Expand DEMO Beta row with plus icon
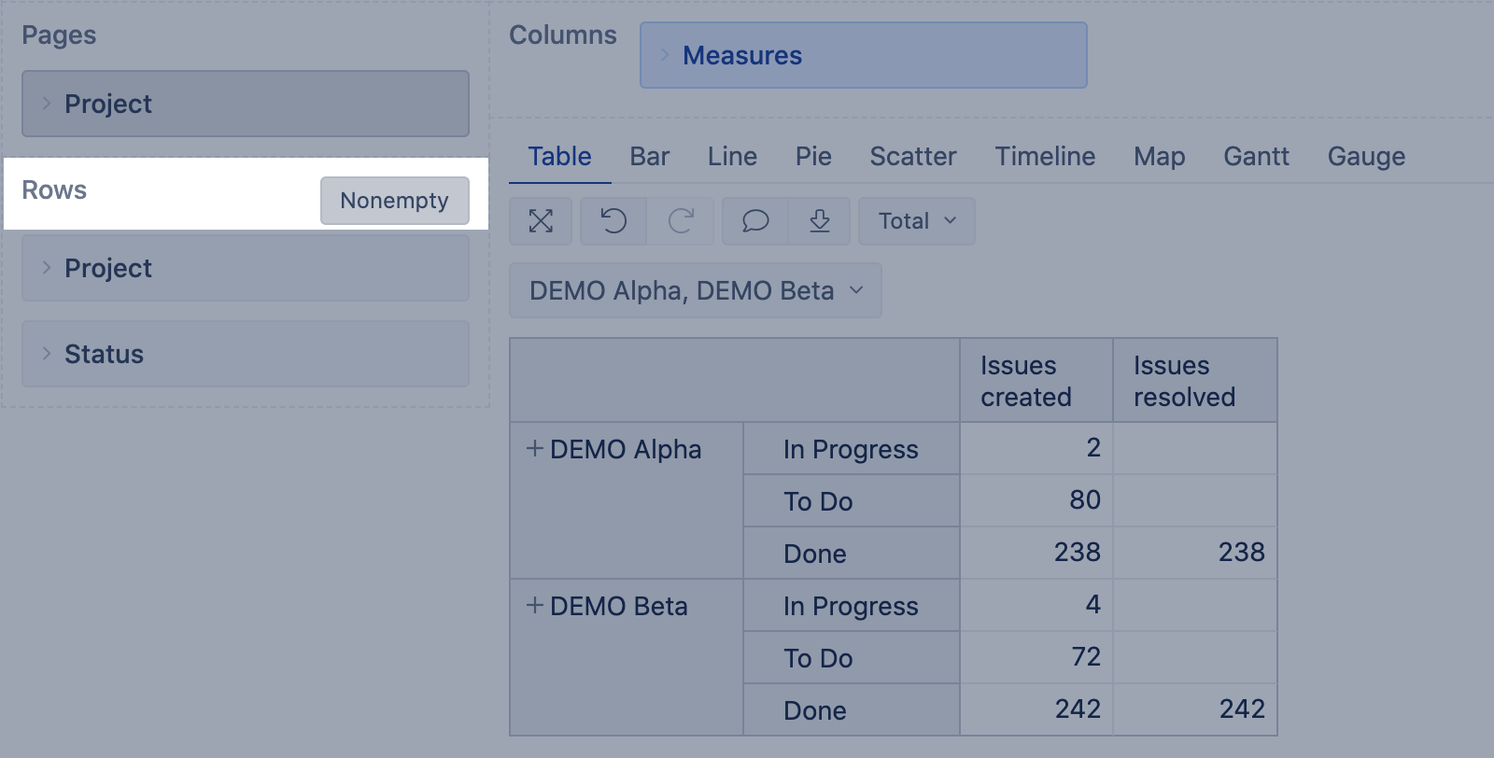Viewport: 1494px width, 758px height. click(x=535, y=606)
